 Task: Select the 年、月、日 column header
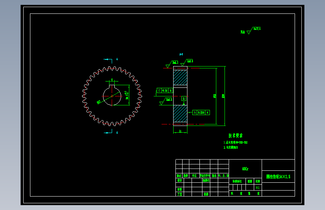click(223, 176)
